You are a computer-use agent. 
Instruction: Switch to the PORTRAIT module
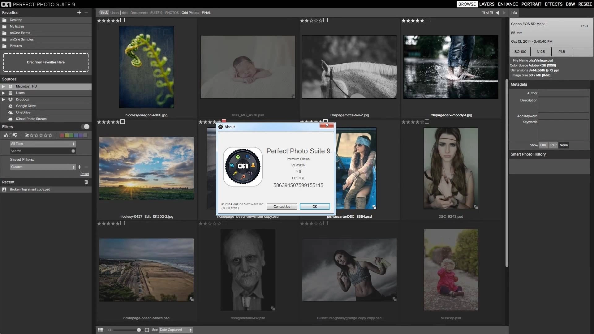(x=531, y=4)
